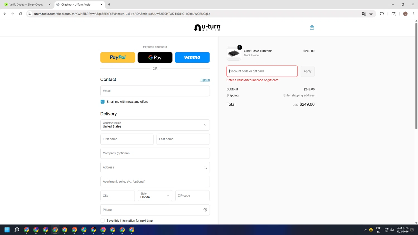This screenshot has height=235, width=418.
Task: Click the address search magnifier icon
Action: click(205, 167)
